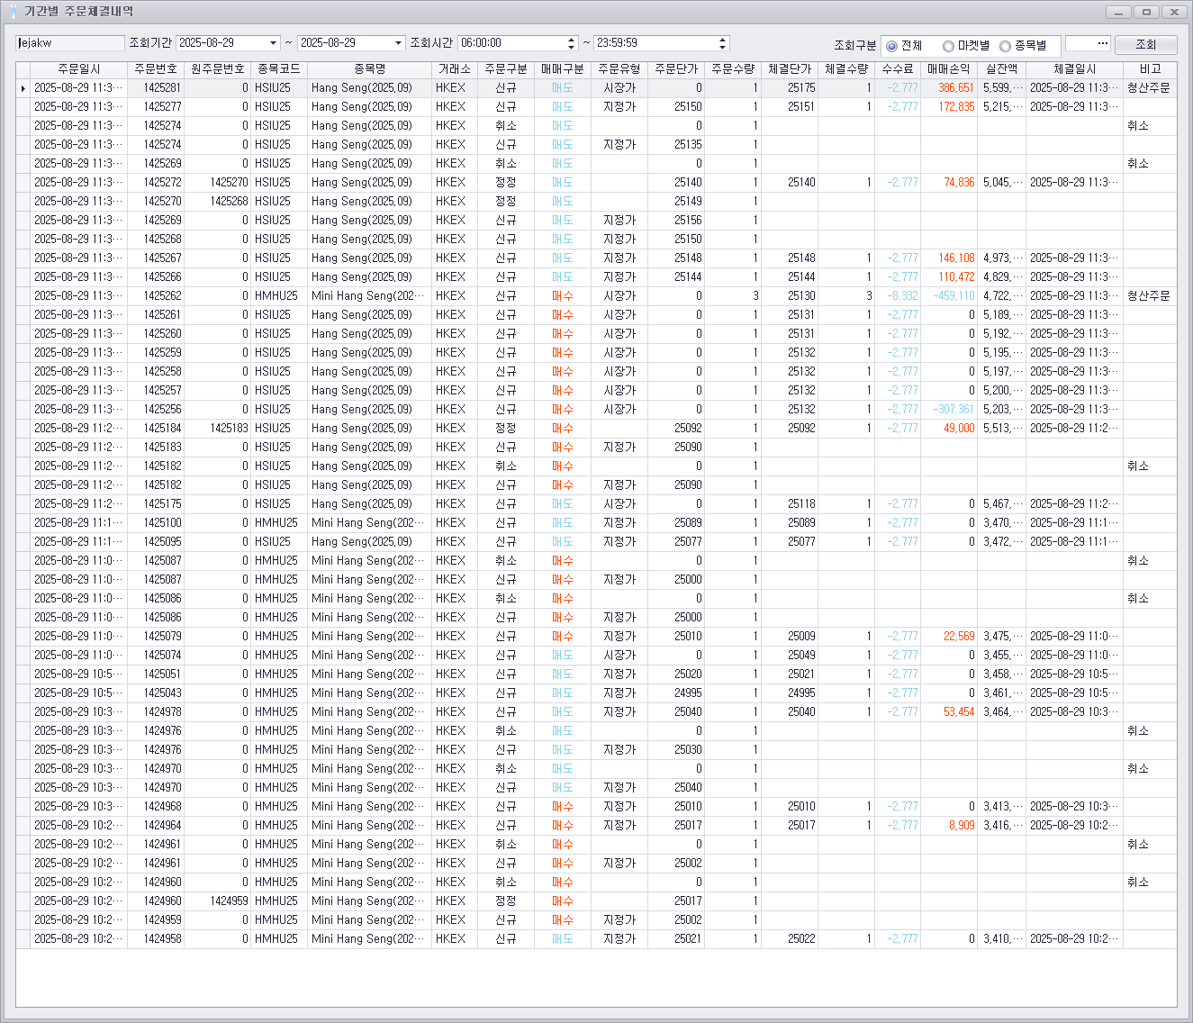The height and width of the screenshot is (1023, 1193).
Task: Sort by the 체결일시 column header
Action: point(1075,69)
